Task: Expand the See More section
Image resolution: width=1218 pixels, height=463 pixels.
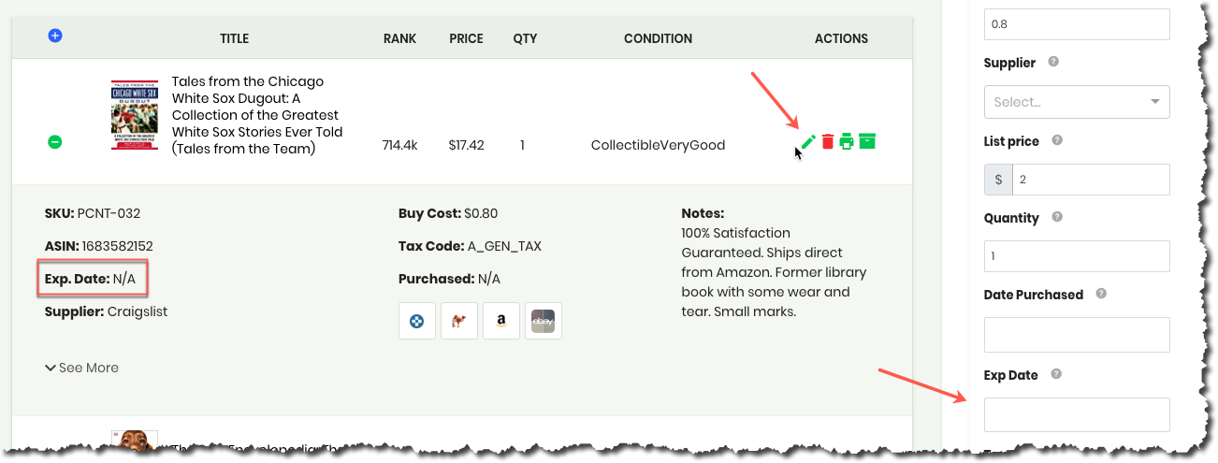Action: (81, 368)
